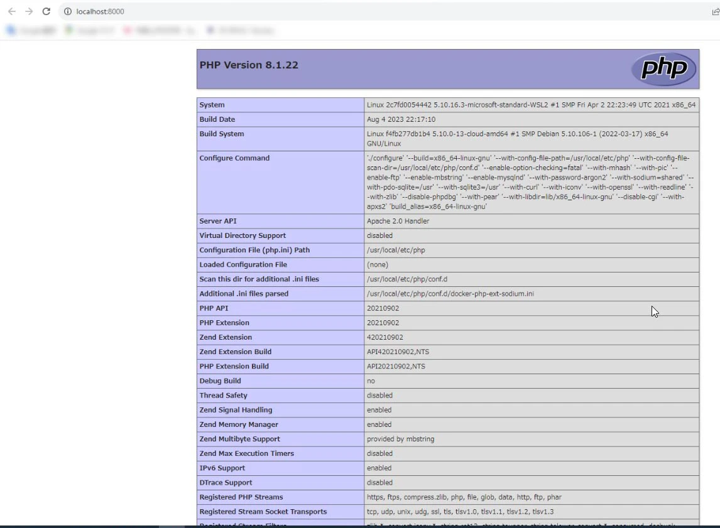Viewport: 720px width, 528px height.
Task: Click the PHP Extension Build label
Action: [x=234, y=367]
